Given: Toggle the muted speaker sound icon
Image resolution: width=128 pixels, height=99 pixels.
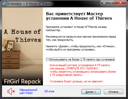Looking at the screenshot, I should point(11,92).
